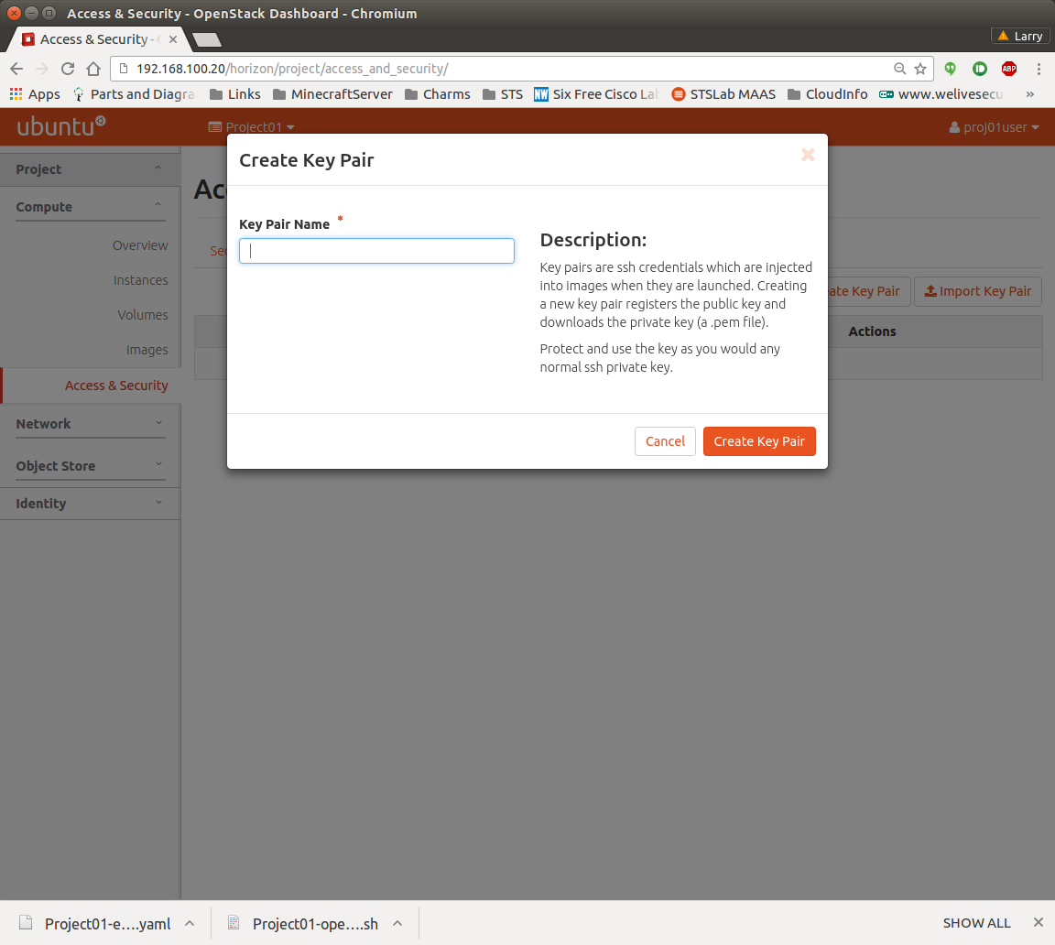Image resolution: width=1055 pixels, height=945 pixels.
Task: Click SHOW ALL downloads
Action: point(976,923)
